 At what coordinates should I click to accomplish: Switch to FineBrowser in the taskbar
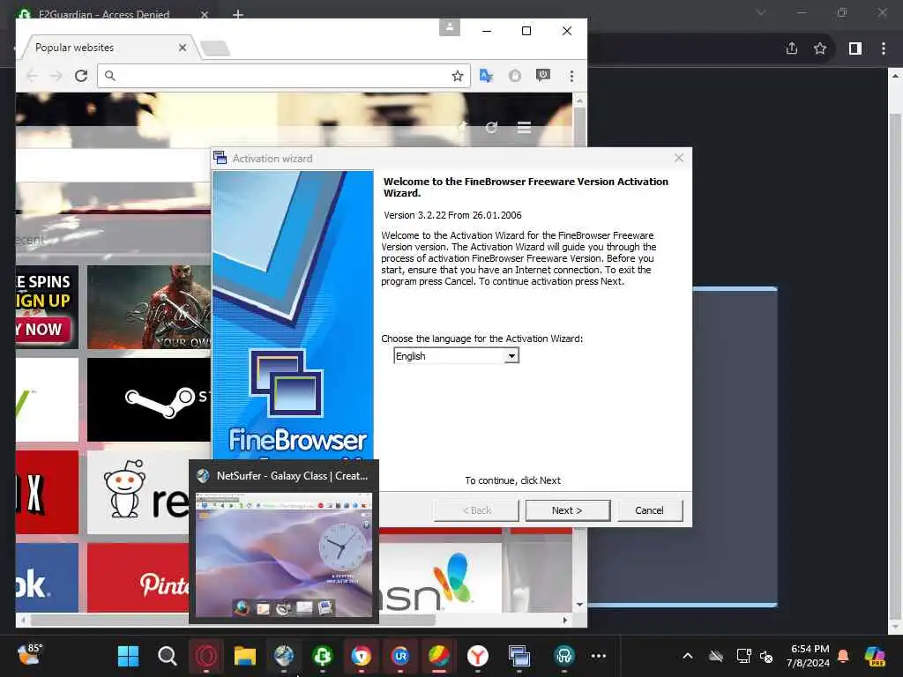(x=519, y=656)
